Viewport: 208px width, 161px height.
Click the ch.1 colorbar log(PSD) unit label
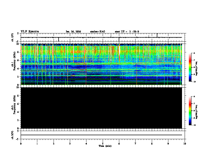197,68
